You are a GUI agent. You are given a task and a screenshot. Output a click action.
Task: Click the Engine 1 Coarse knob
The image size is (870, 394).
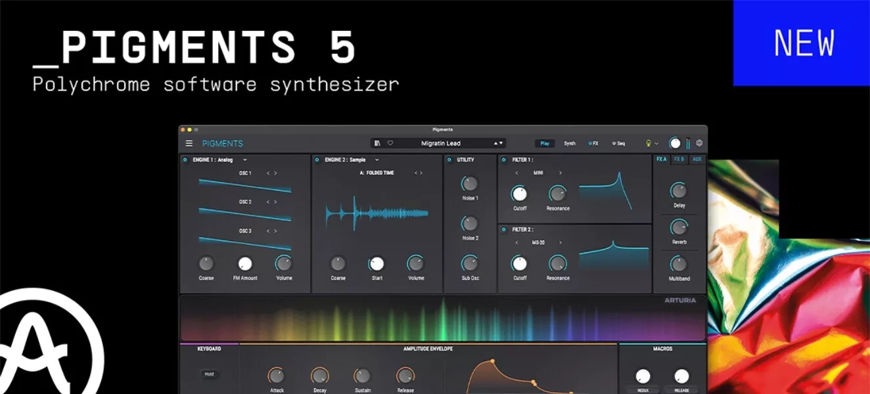click(206, 263)
